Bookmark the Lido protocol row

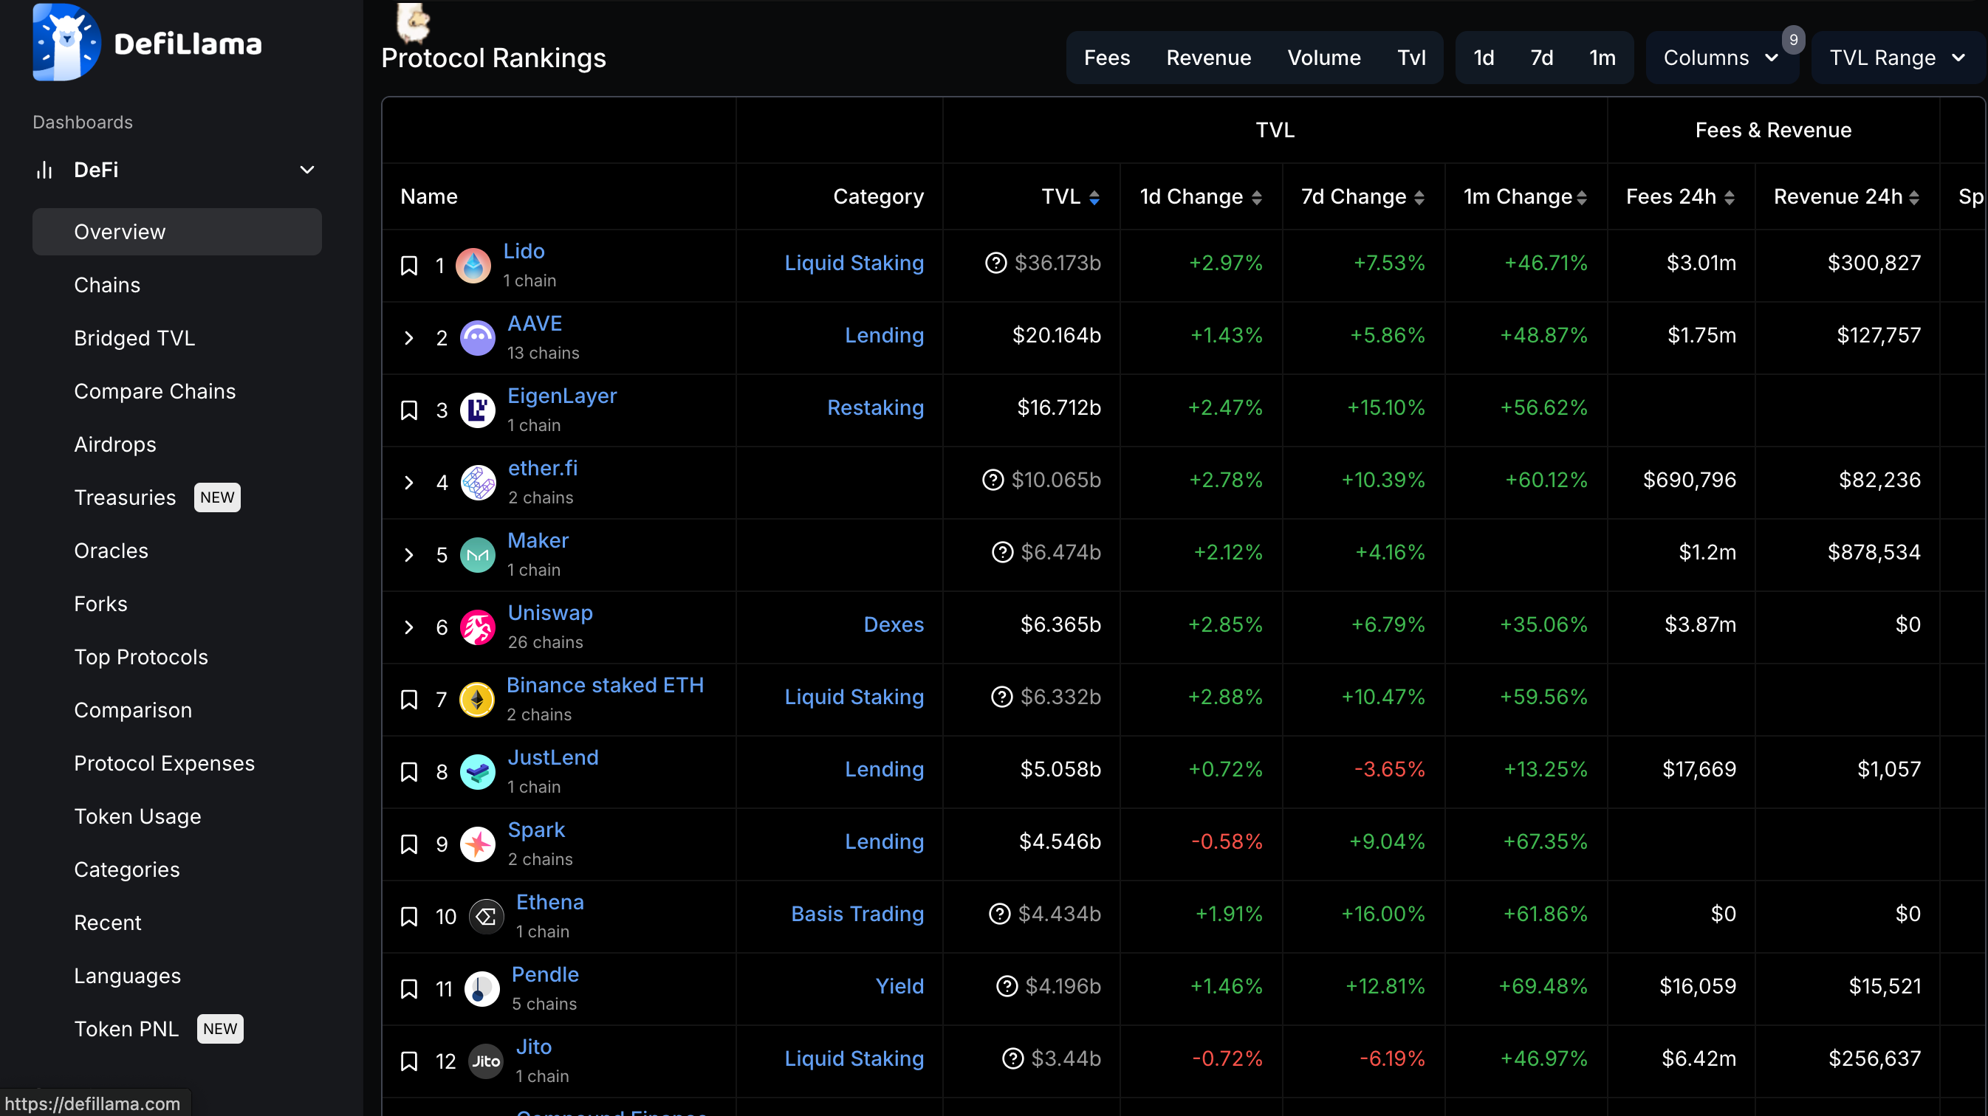coord(409,265)
